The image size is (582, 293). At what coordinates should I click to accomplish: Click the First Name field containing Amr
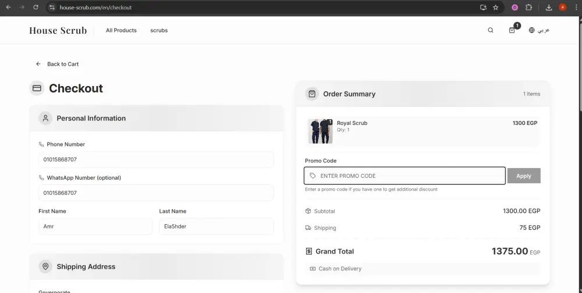tap(95, 226)
